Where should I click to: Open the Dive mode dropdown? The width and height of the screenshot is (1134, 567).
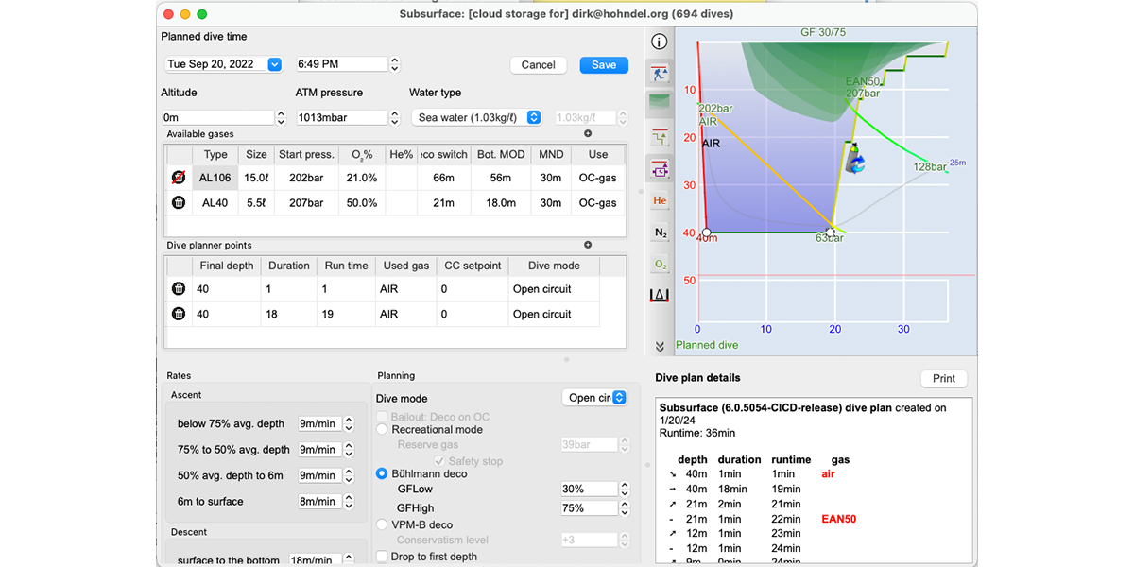click(x=594, y=398)
